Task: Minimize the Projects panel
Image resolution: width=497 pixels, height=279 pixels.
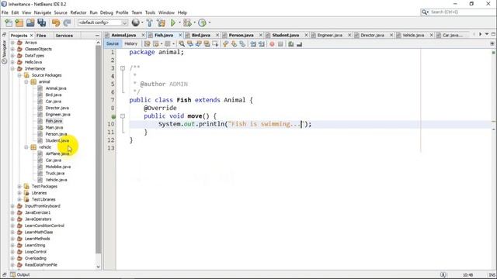Action: click(x=97, y=36)
